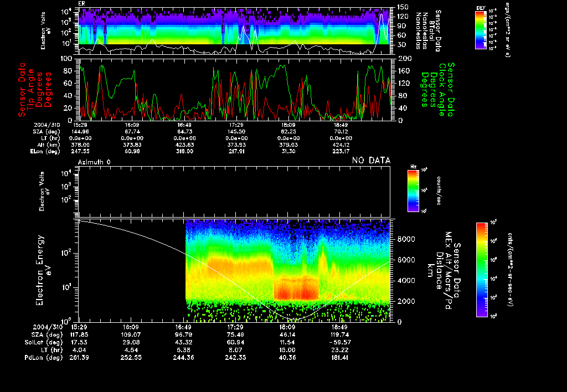Select the "NO DATA" label

point(371,161)
